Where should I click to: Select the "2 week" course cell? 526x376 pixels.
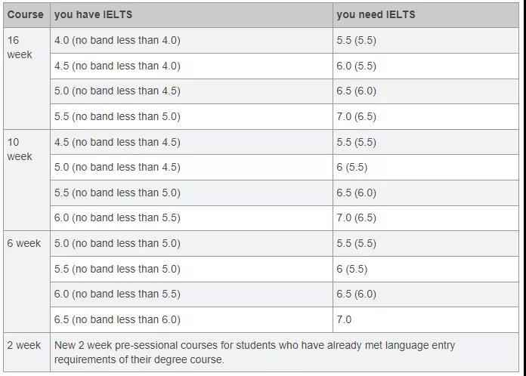(24, 345)
